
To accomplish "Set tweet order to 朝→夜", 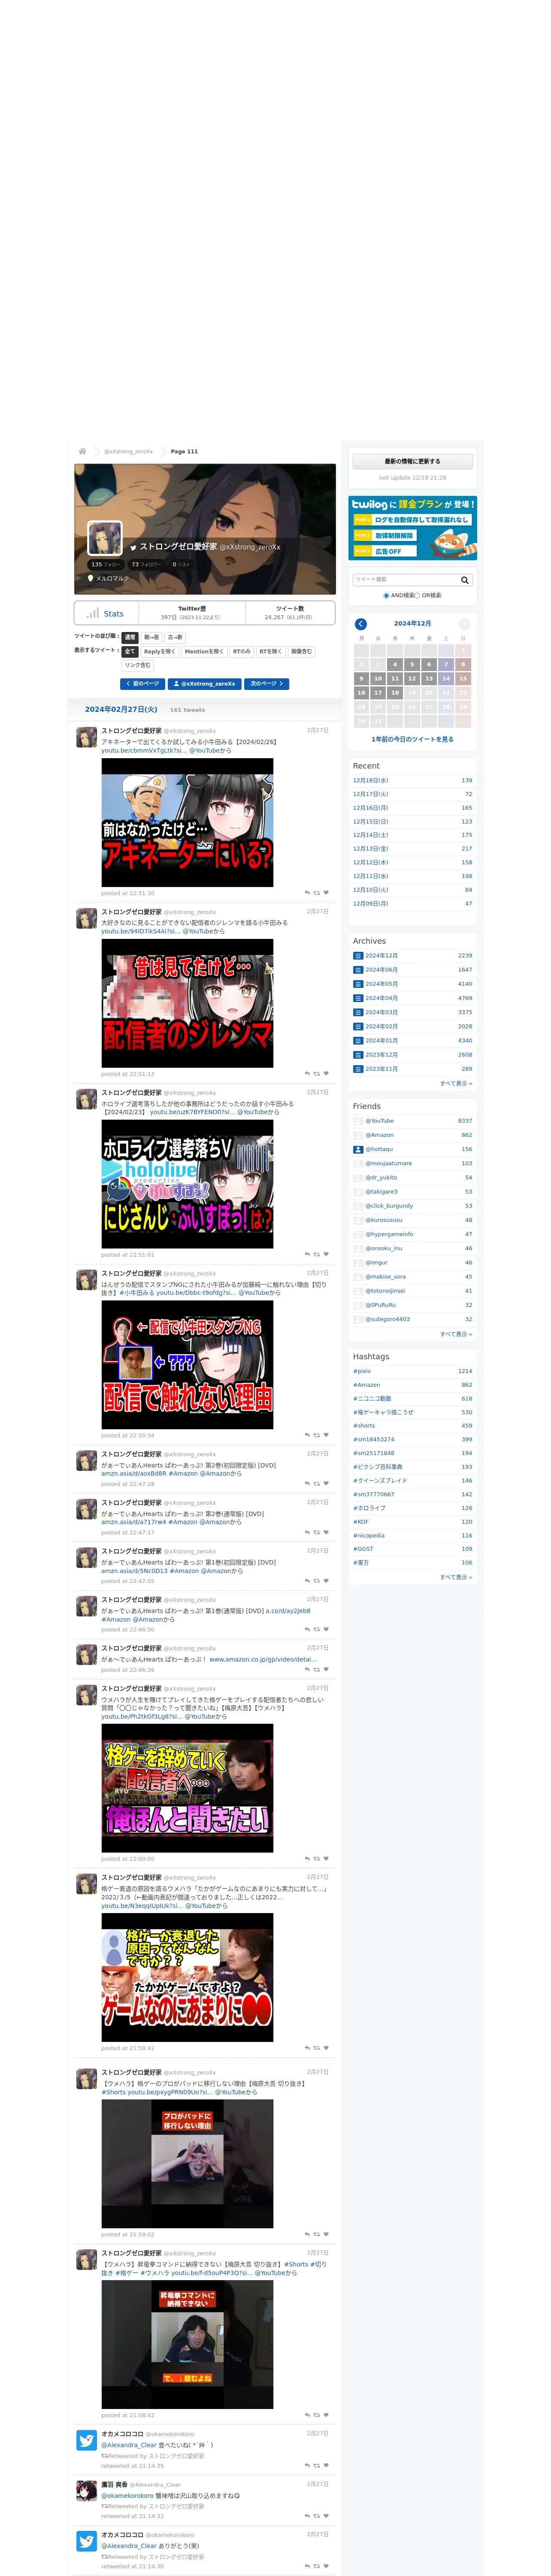I will coord(151,637).
